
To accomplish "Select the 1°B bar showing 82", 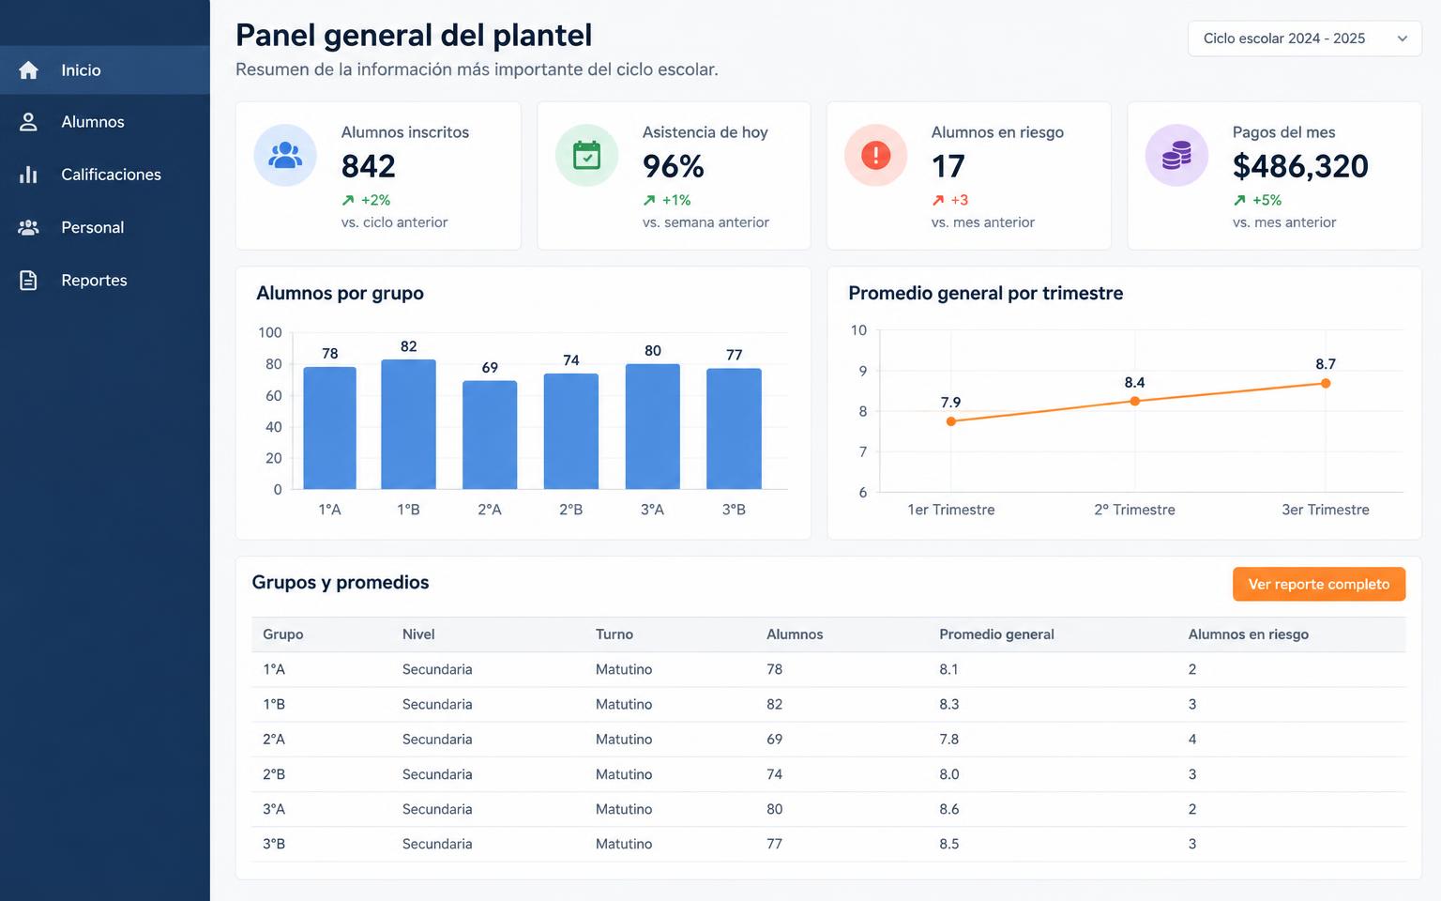I will tap(408, 424).
